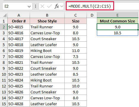Open the Name Box dropdown arrow
139x107 pixels.
click(29, 7)
